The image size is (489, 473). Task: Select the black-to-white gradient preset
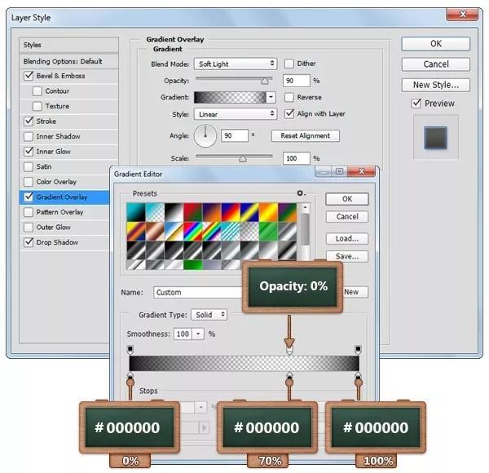[x=174, y=212]
